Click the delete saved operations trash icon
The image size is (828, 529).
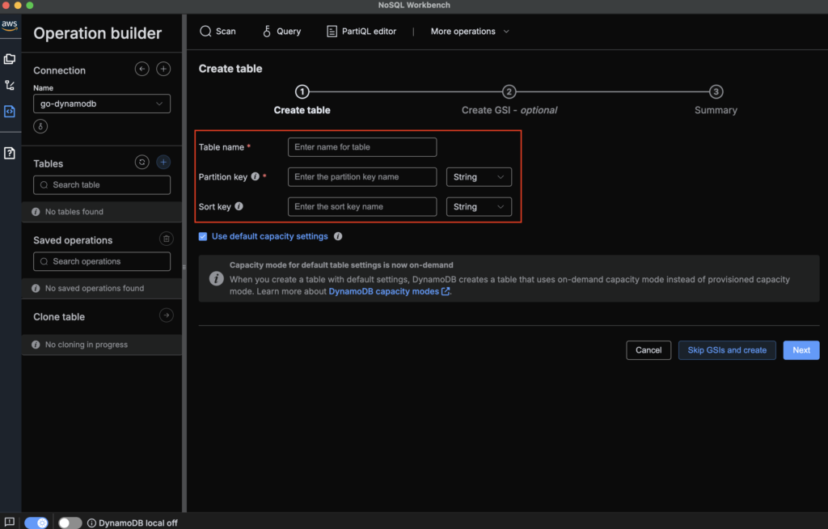pyautogui.click(x=166, y=239)
